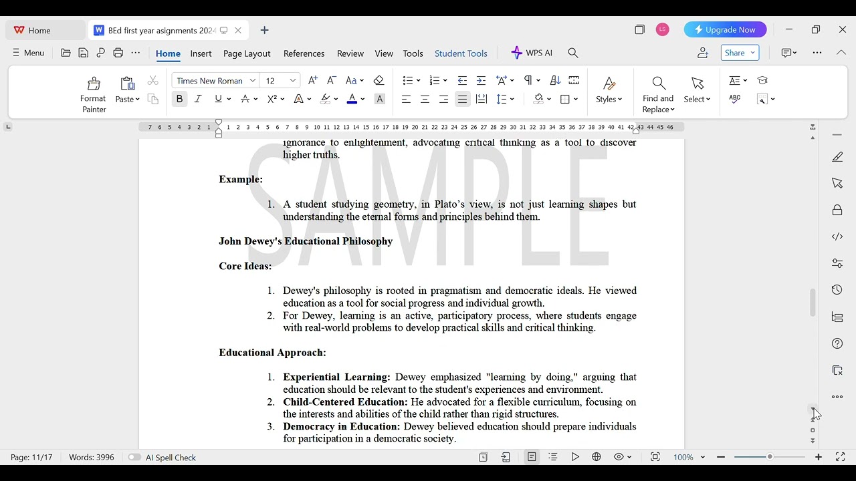
Task: Click the Upgrade Now button
Action: click(725, 29)
